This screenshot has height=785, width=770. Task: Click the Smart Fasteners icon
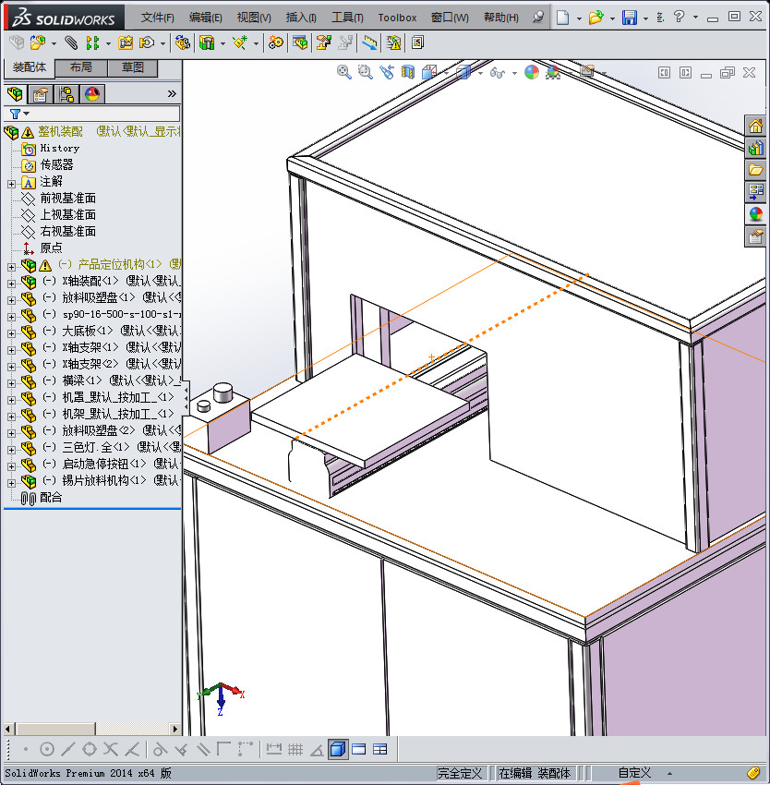click(126, 43)
